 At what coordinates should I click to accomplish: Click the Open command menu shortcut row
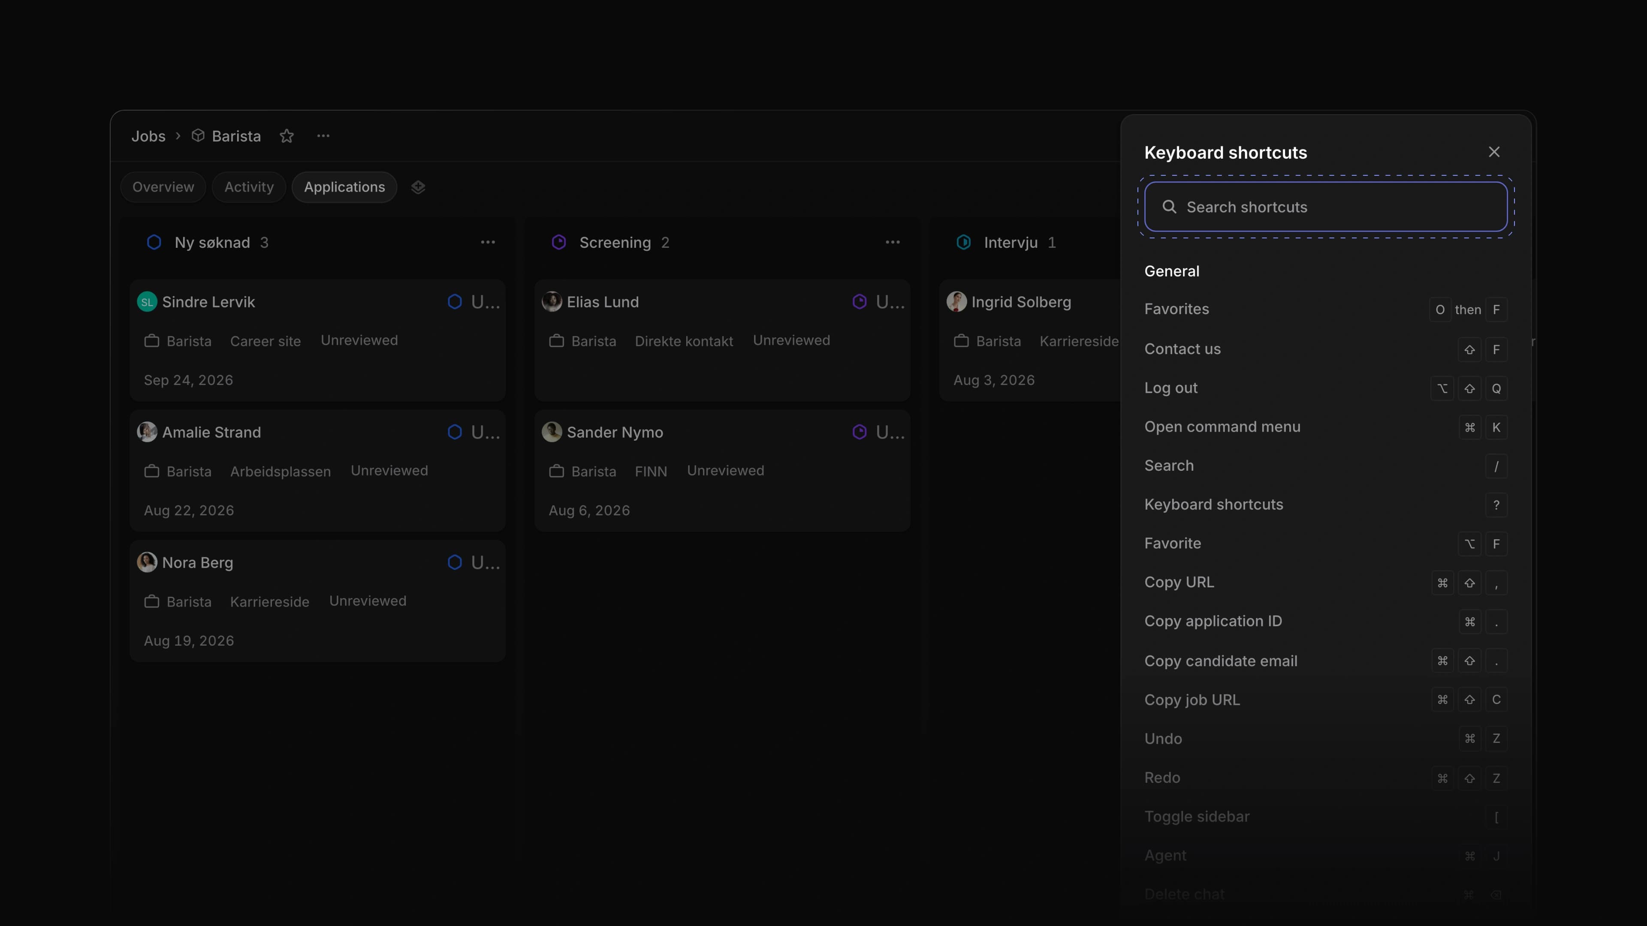[x=1325, y=427]
